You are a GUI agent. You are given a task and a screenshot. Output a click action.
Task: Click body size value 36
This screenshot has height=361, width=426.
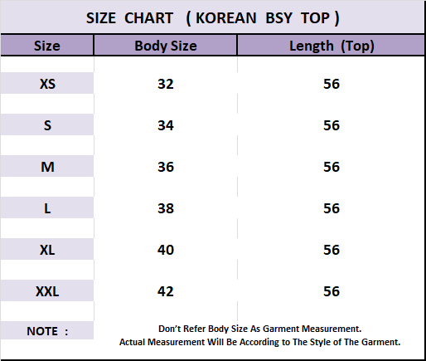[x=166, y=167]
